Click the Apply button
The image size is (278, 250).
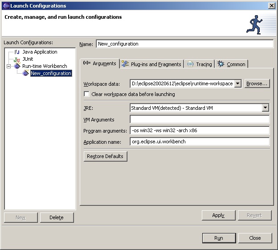click(x=218, y=215)
